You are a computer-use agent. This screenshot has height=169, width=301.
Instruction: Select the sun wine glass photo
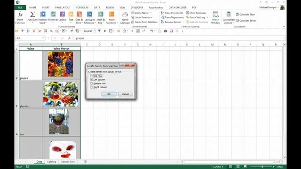(59, 122)
